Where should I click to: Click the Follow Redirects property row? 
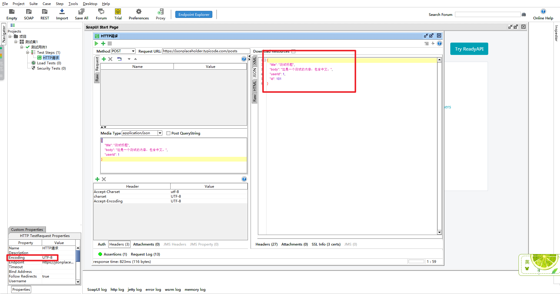[42, 276]
